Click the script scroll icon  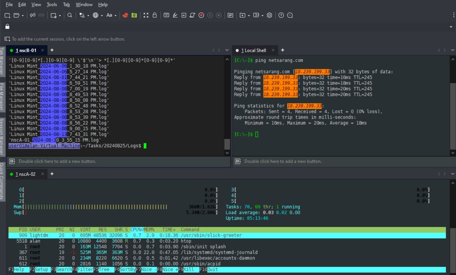click(192, 15)
